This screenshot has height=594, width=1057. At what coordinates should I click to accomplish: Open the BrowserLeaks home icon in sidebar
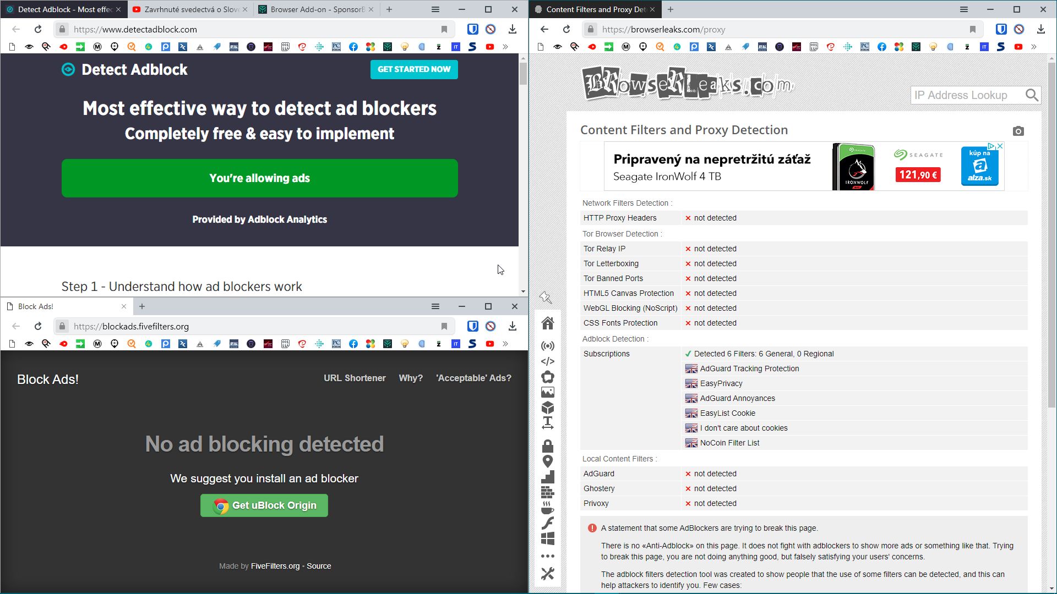pyautogui.click(x=547, y=323)
